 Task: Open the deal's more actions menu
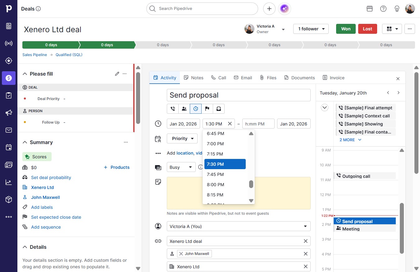pyautogui.click(x=410, y=29)
